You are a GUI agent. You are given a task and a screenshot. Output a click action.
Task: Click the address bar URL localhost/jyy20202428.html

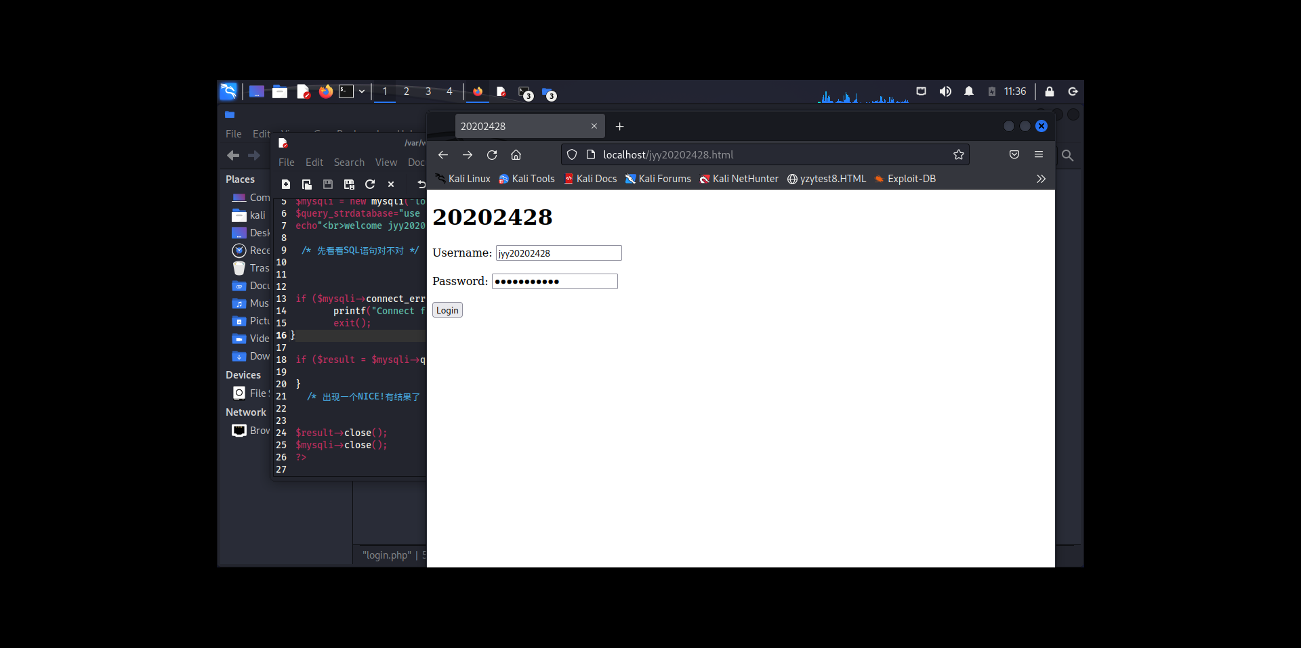tap(668, 155)
